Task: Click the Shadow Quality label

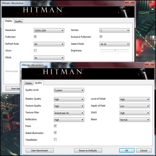Action: click(33, 99)
